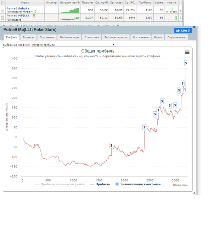Screen dimensions: 219x249
Task: Click the gold star badge beside Potna9 Mb|LLI
Action: 34,16
